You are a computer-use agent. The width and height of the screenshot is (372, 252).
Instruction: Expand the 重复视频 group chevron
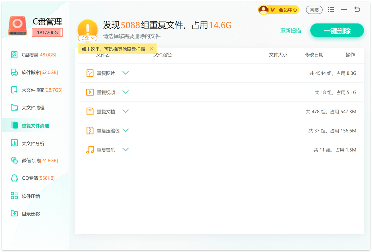126,92
